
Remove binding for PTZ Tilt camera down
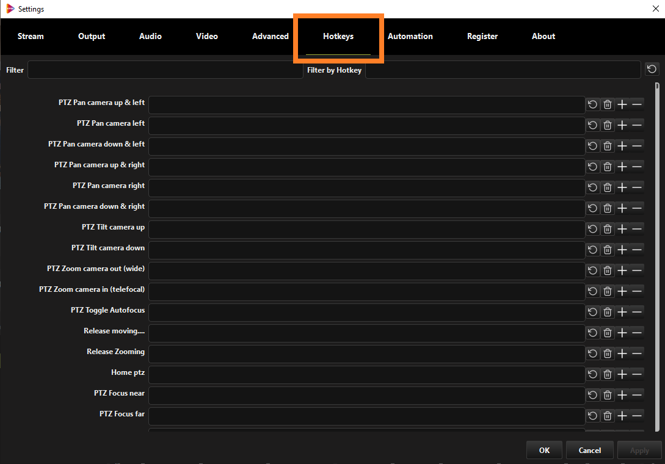click(637, 250)
